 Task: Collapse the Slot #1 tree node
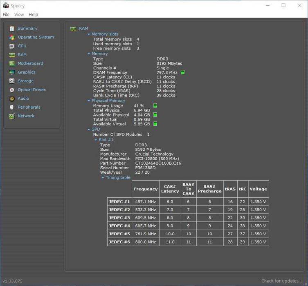96,140
